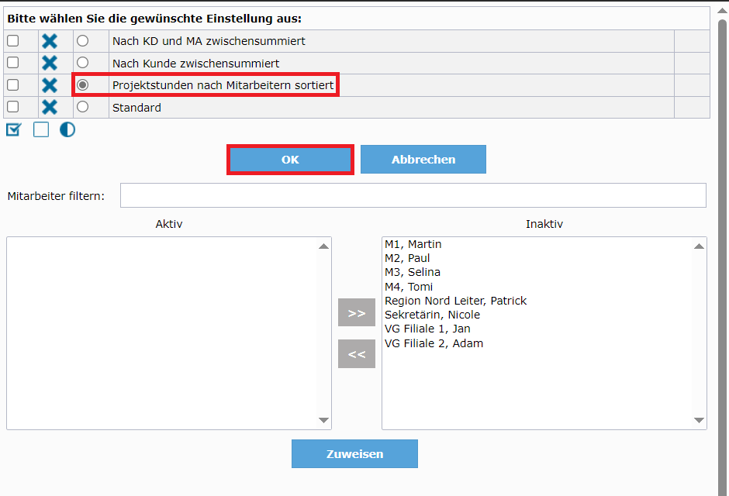Move employees back with the << arrow
Viewport: 729px width, 496px height.
pyautogui.click(x=356, y=353)
